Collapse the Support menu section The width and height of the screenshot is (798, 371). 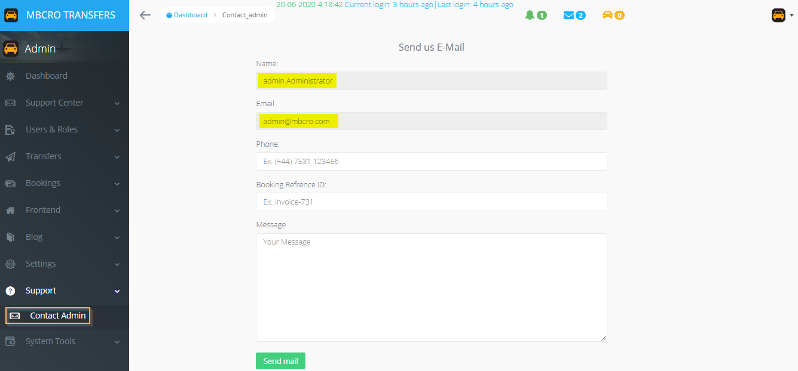click(117, 291)
